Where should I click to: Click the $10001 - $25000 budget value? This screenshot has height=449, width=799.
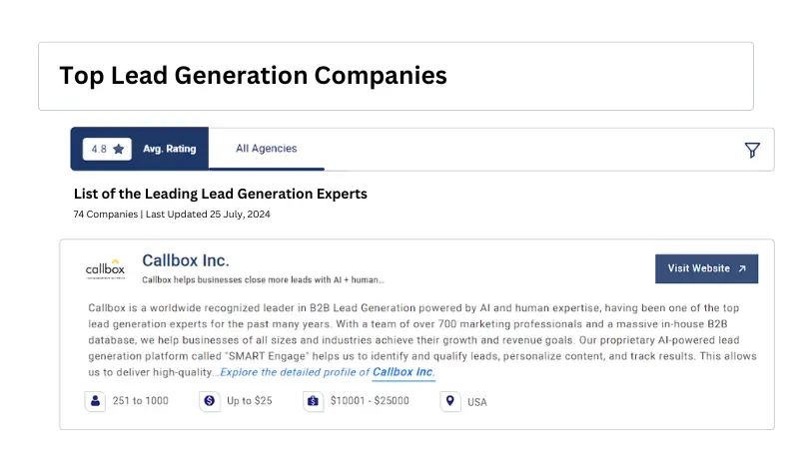[x=370, y=401]
